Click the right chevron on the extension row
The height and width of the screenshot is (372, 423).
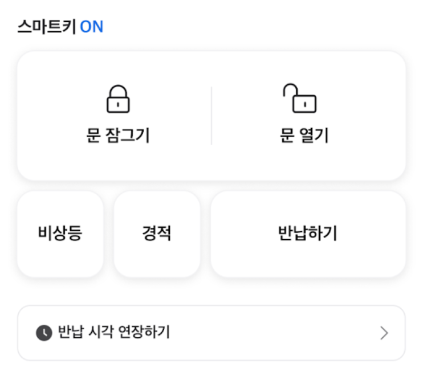pos(384,333)
